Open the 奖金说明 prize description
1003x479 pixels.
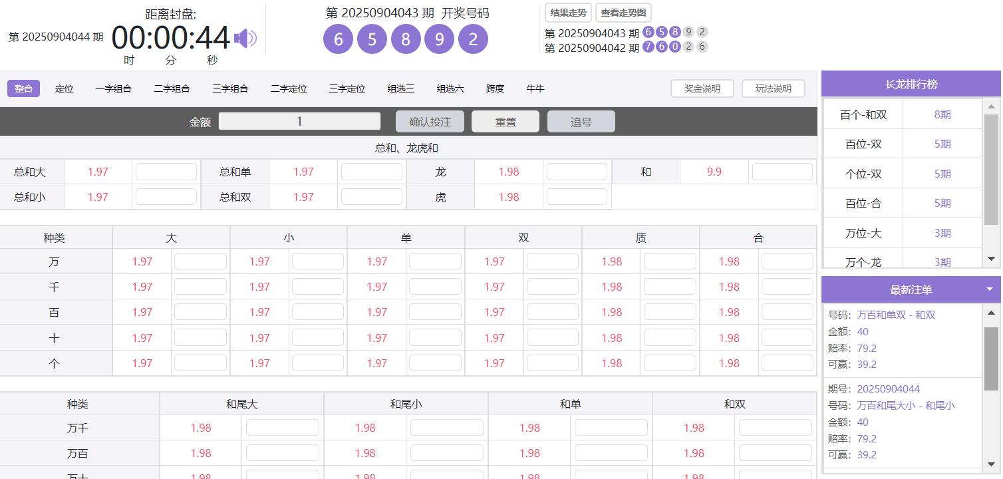pos(702,88)
